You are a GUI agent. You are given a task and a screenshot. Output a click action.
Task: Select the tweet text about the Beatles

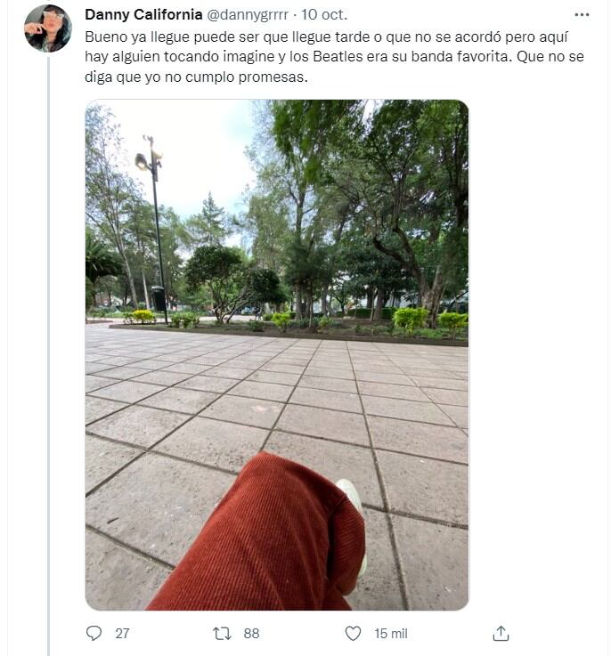coord(334,57)
